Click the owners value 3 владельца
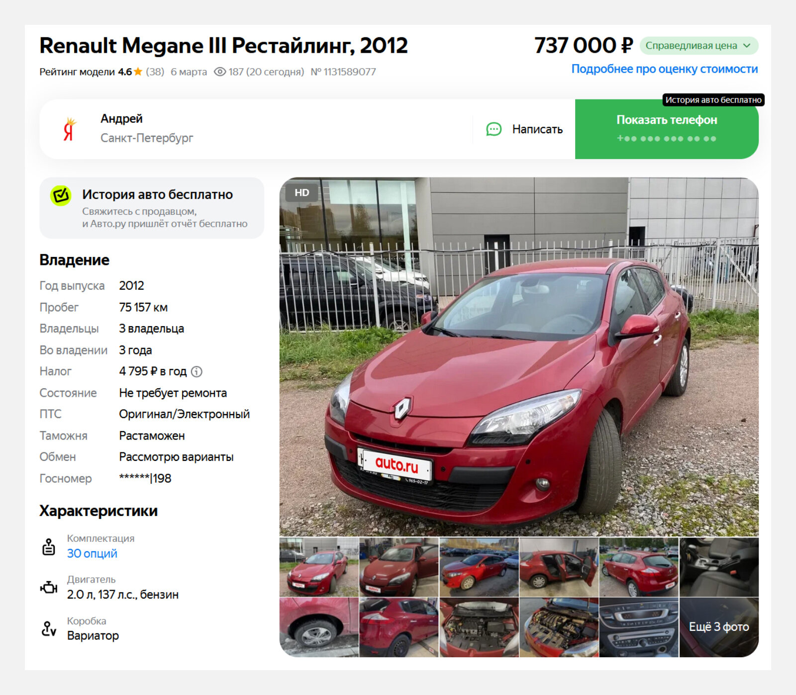Viewport: 796px width, 695px height. (x=151, y=329)
